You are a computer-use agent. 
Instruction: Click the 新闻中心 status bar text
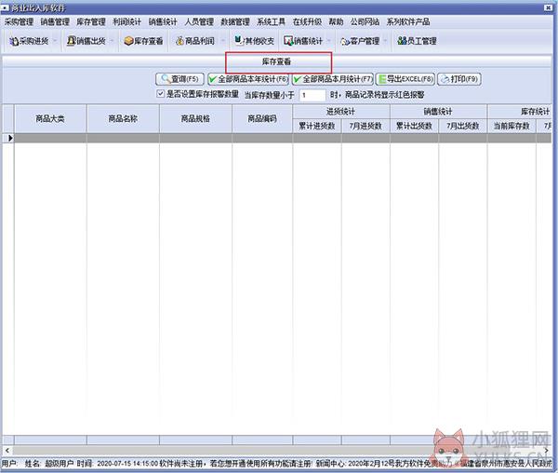click(331, 464)
